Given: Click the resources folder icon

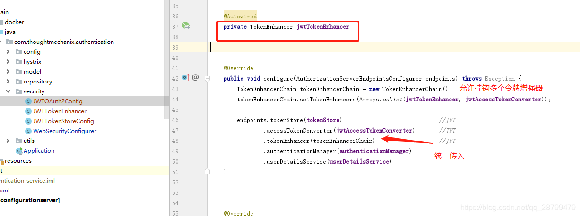Looking at the screenshot, I should [x=1, y=161].
